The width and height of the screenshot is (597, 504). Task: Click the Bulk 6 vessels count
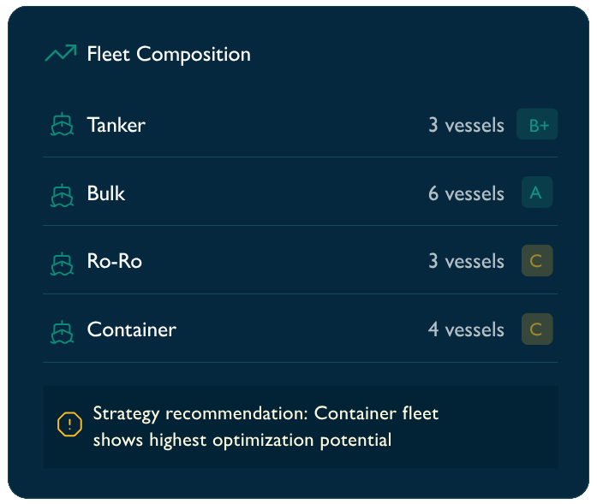tap(466, 193)
